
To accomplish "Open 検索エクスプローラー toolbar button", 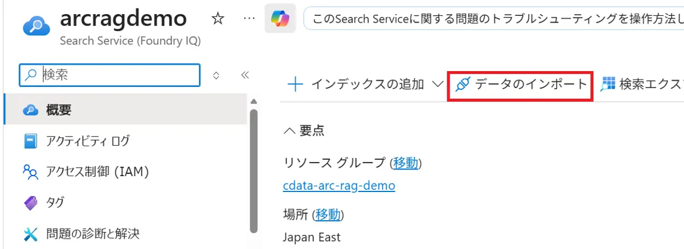I will click(641, 85).
